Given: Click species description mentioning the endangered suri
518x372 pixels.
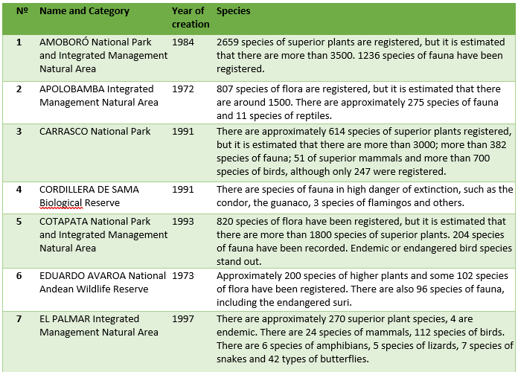Looking at the screenshot, I should [x=362, y=289].
